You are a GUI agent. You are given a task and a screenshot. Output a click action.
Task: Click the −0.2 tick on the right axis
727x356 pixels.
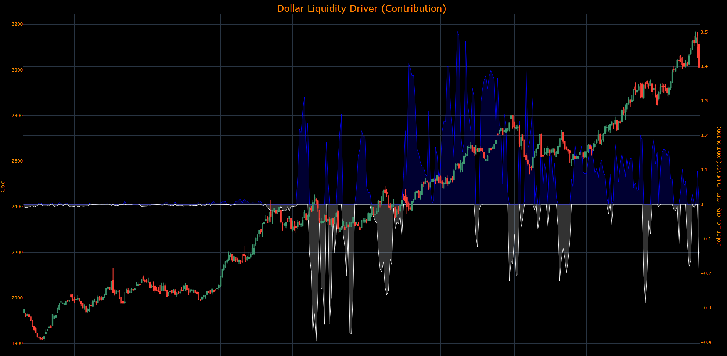[x=706, y=273]
